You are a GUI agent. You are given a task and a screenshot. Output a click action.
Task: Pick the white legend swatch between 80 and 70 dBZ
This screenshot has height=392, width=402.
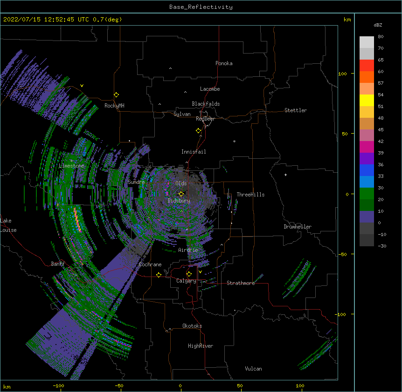367,42
